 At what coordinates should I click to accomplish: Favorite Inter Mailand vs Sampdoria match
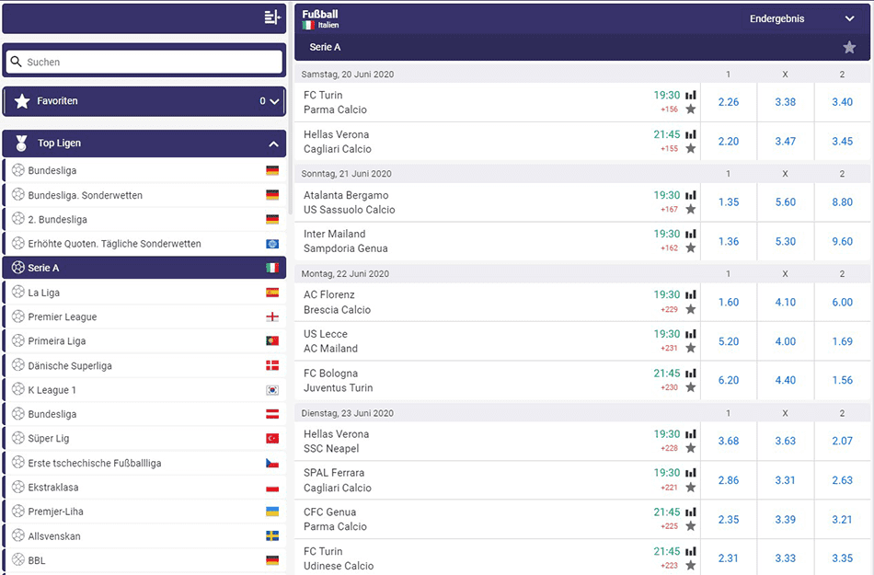point(691,248)
